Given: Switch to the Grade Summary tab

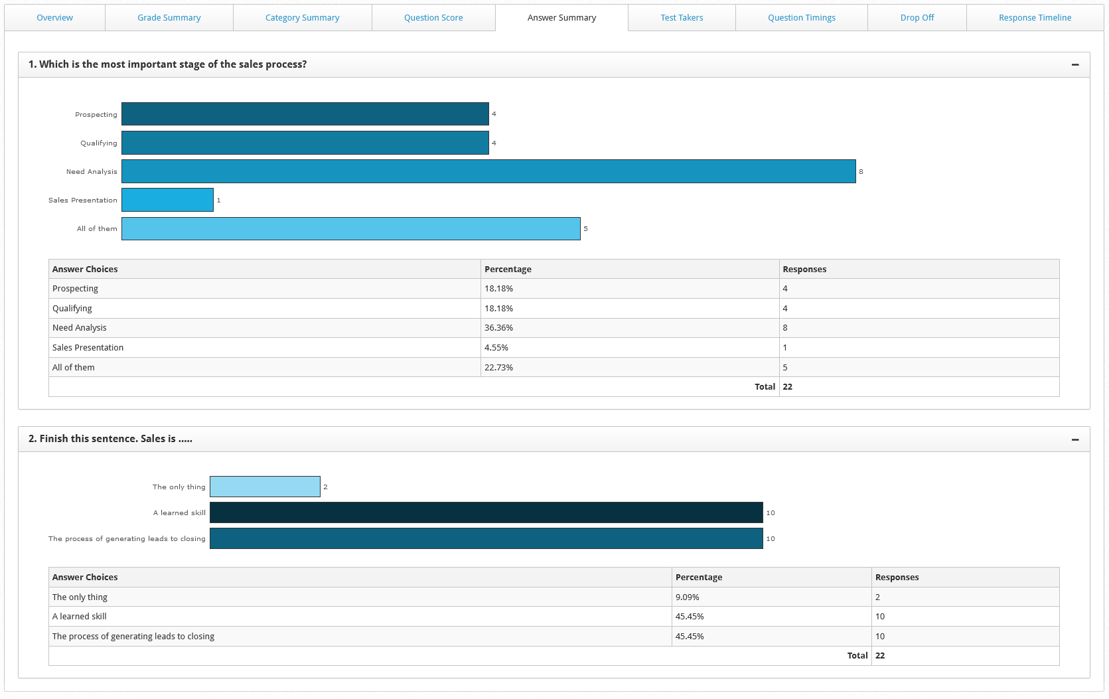Looking at the screenshot, I should 169,18.
